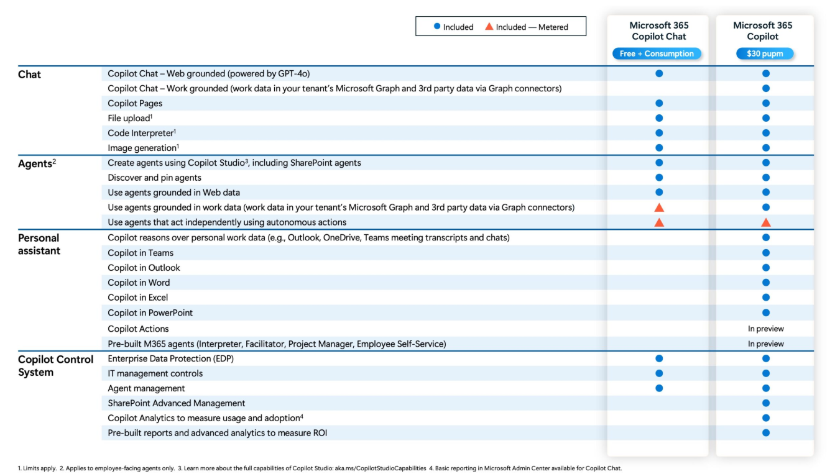Click the dot for Copilot Analytics row

pos(766,418)
